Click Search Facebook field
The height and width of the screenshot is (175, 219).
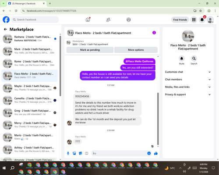[x=35, y=20]
